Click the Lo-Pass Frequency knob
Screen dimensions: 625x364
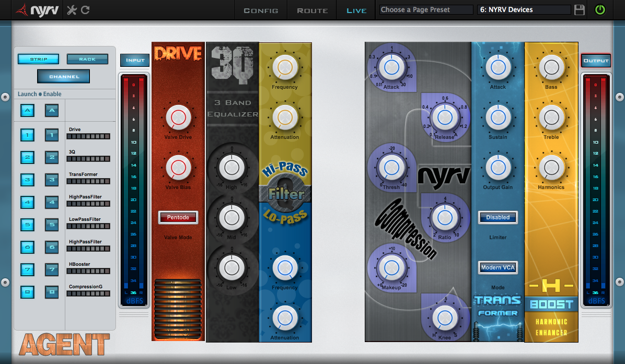point(285,268)
